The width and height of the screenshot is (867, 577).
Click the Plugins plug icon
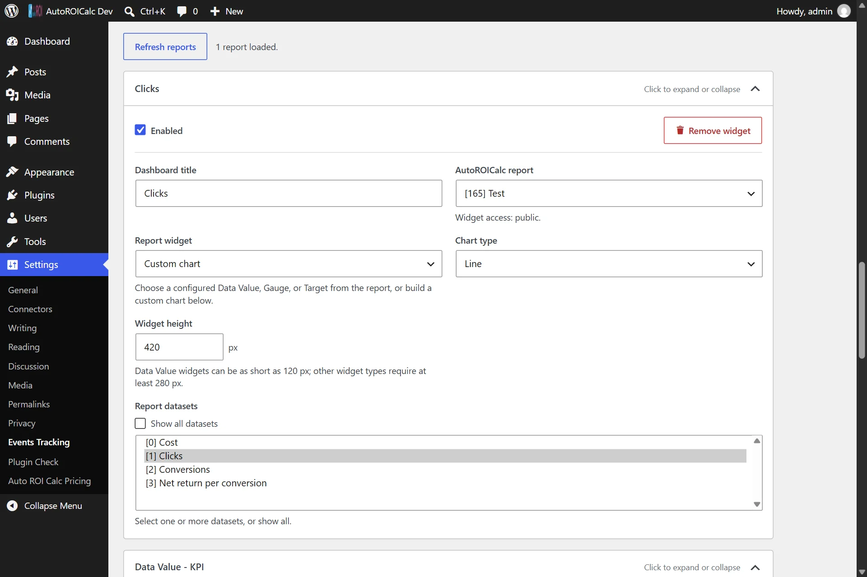[x=12, y=195]
